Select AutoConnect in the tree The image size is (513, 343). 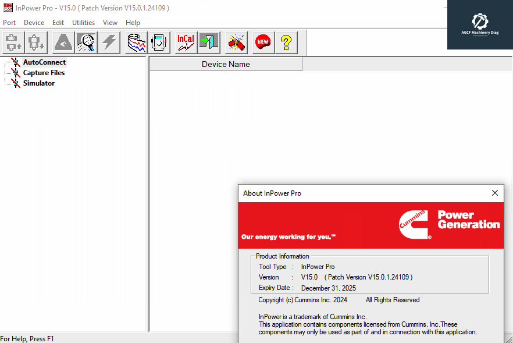click(x=44, y=62)
